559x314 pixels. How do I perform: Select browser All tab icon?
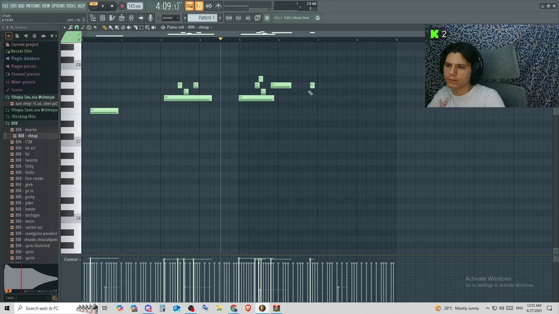tap(8, 36)
